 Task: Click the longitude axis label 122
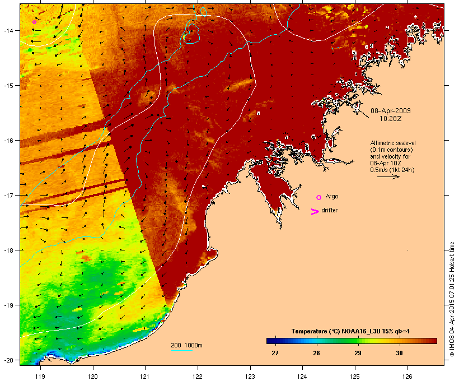coord(198,377)
